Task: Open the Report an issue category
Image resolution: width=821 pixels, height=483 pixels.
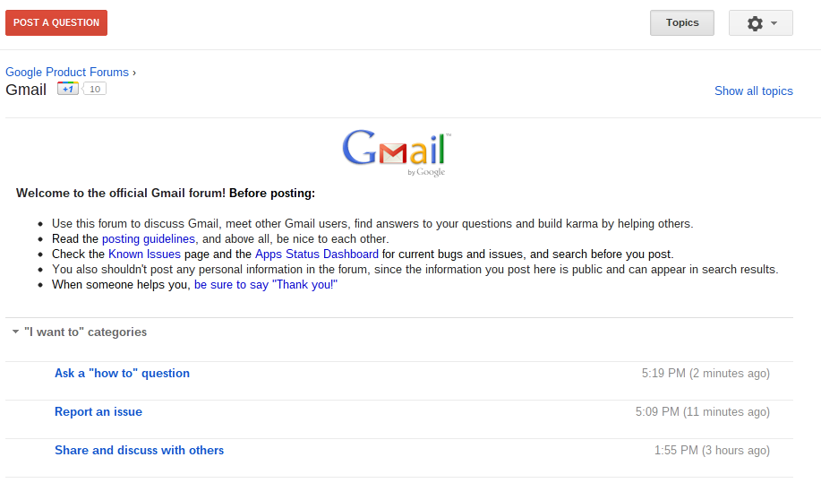Action: tap(98, 411)
